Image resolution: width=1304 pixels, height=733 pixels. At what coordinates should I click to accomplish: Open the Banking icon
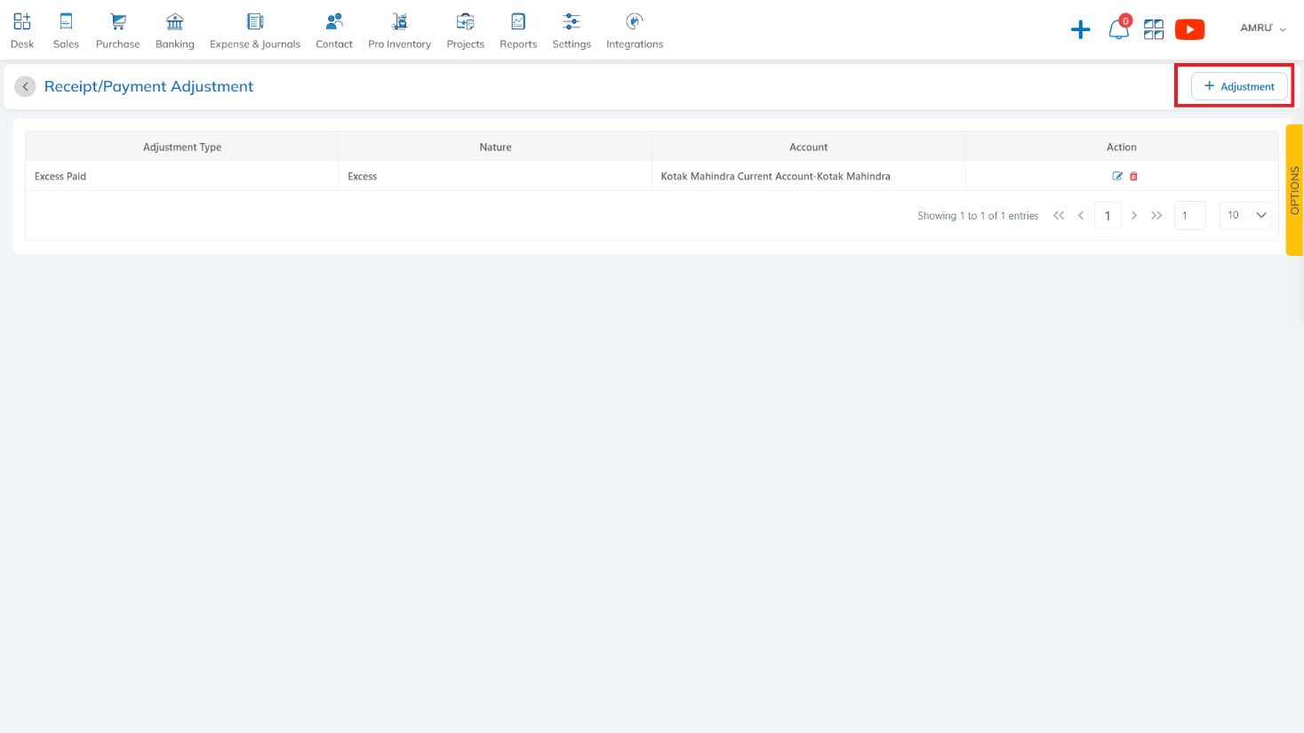pos(175,21)
